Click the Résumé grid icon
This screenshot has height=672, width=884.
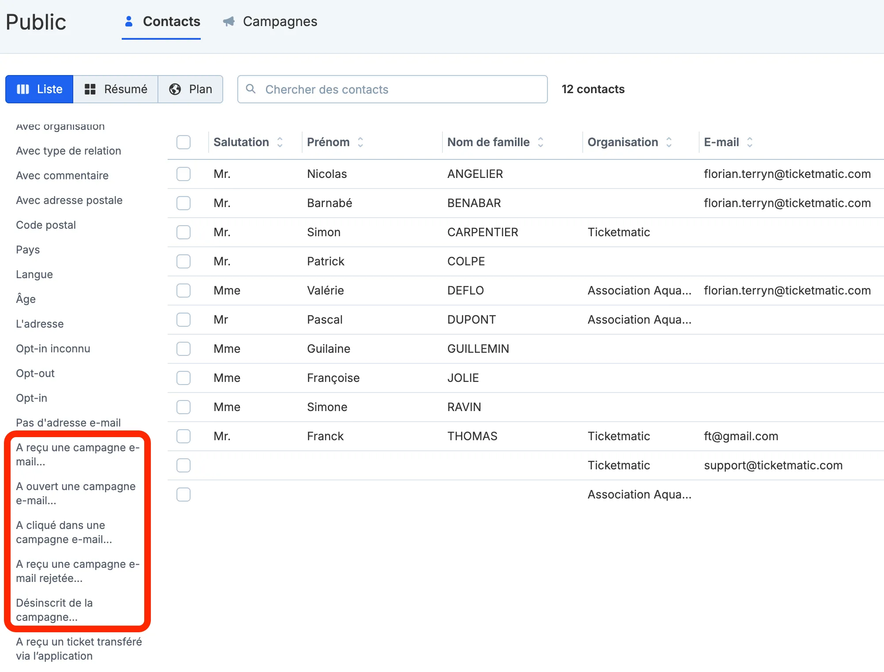pyautogui.click(x=90, y=89)
